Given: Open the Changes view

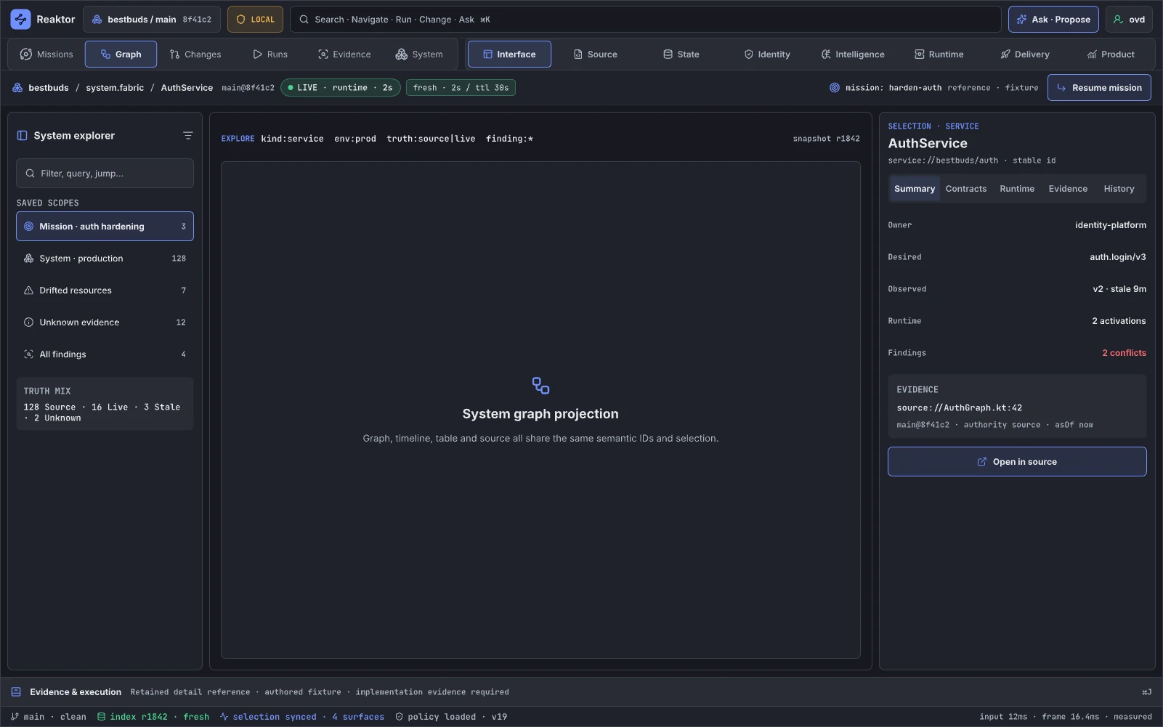Looking at the screenshot, I should pos(195,54).
